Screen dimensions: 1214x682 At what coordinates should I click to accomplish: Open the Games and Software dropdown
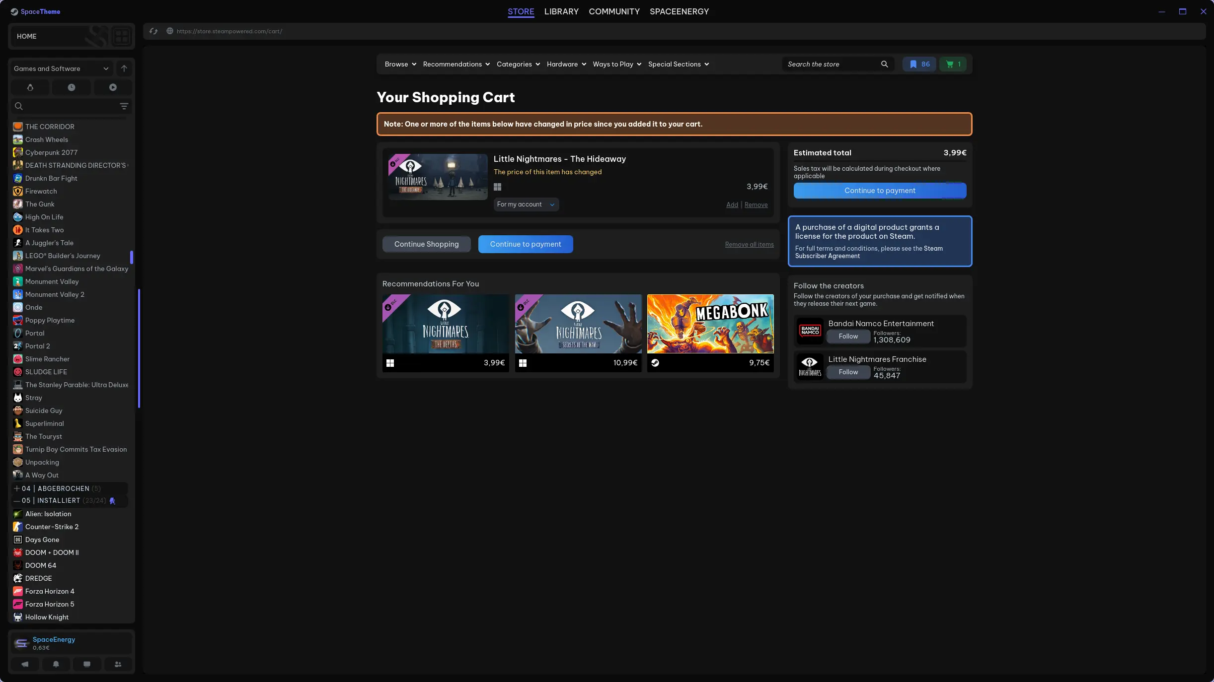click(x=61, y=68)
